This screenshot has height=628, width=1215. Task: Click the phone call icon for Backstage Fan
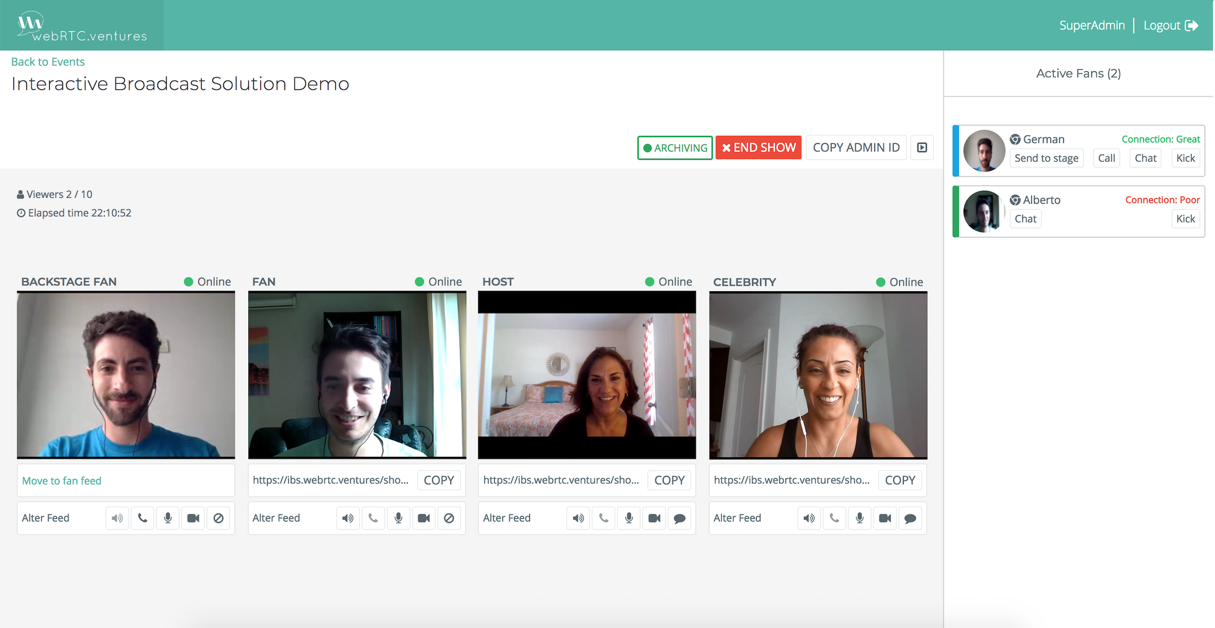pos(142,518)
